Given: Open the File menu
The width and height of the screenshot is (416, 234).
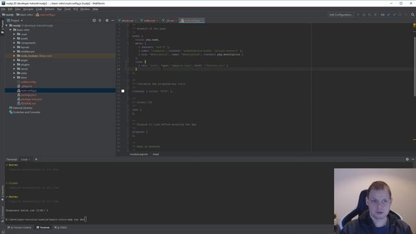Looking at the screenshot, I should [3, 9].
